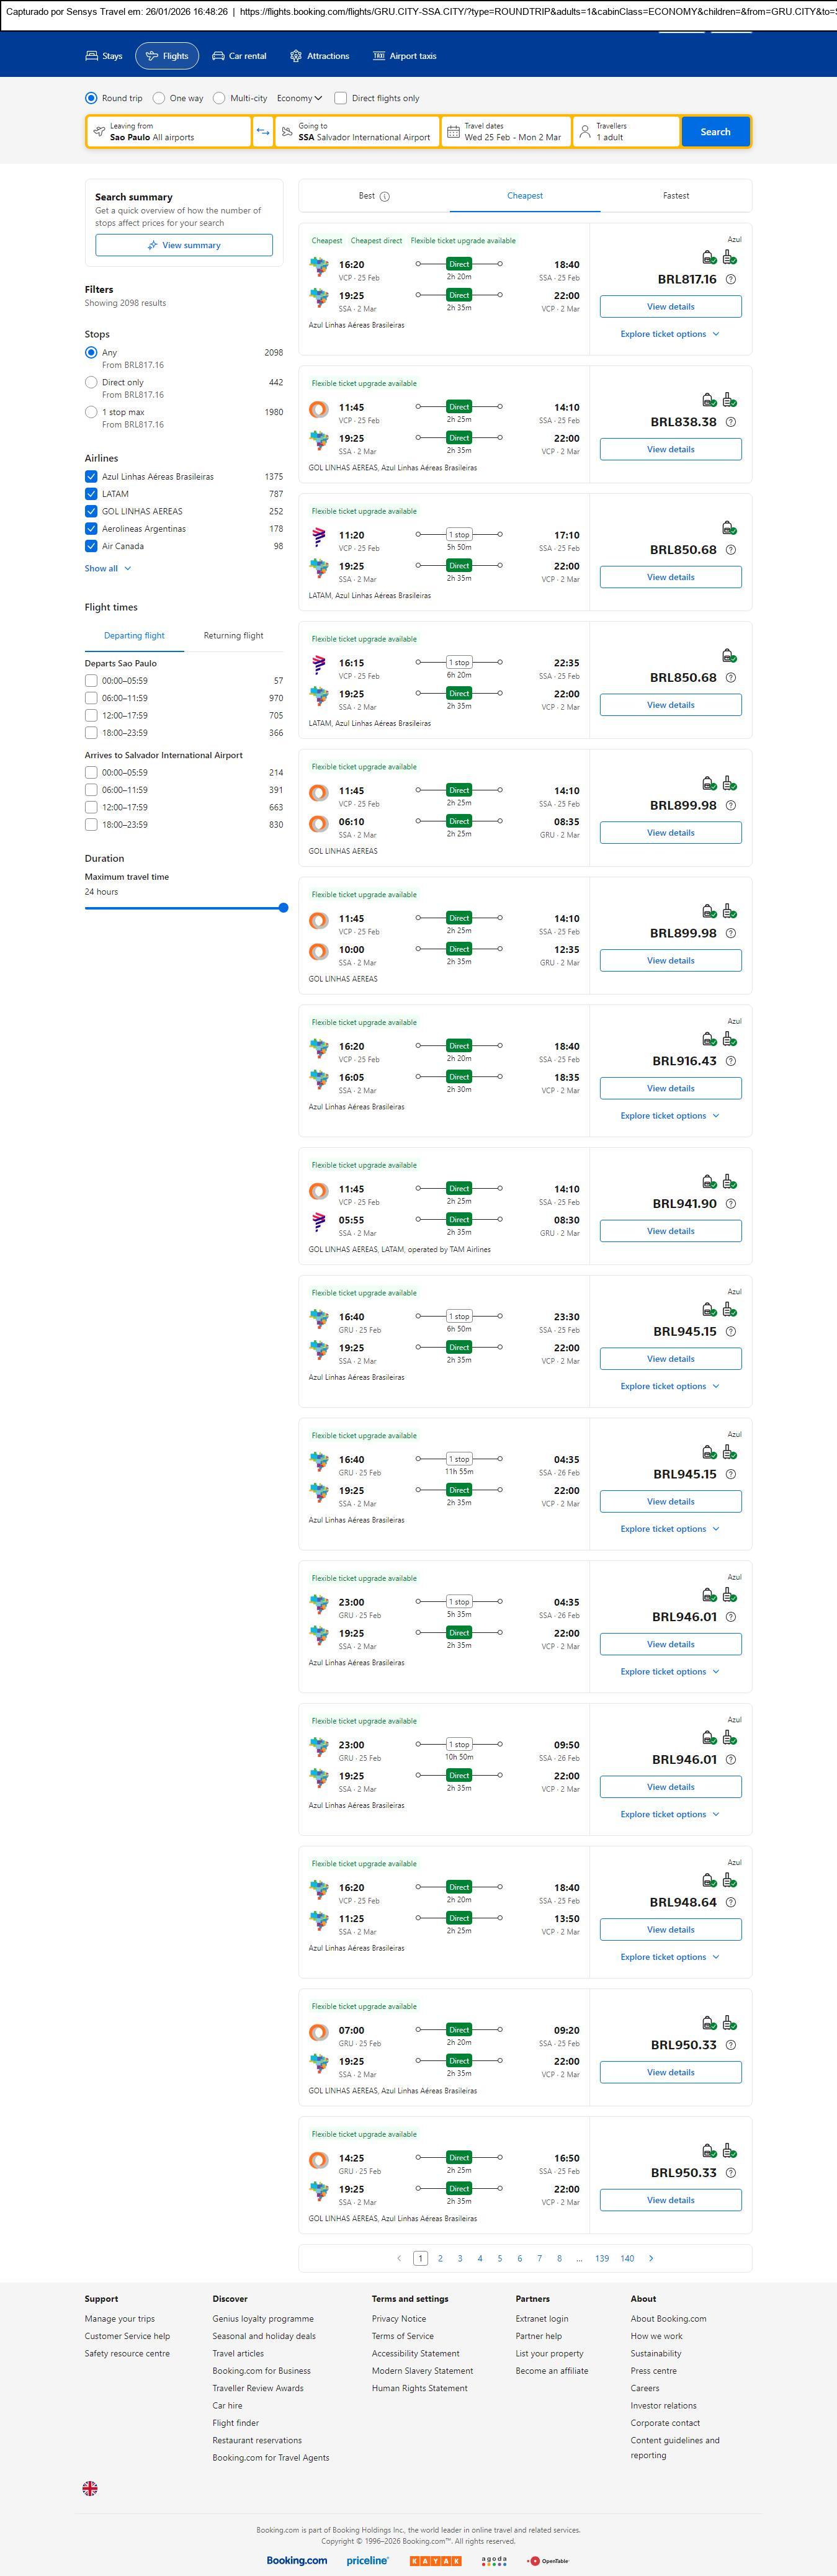Select the Direct only stops option
The image size is (837, 2576).
pyautogui.click(x=91, y=382)
